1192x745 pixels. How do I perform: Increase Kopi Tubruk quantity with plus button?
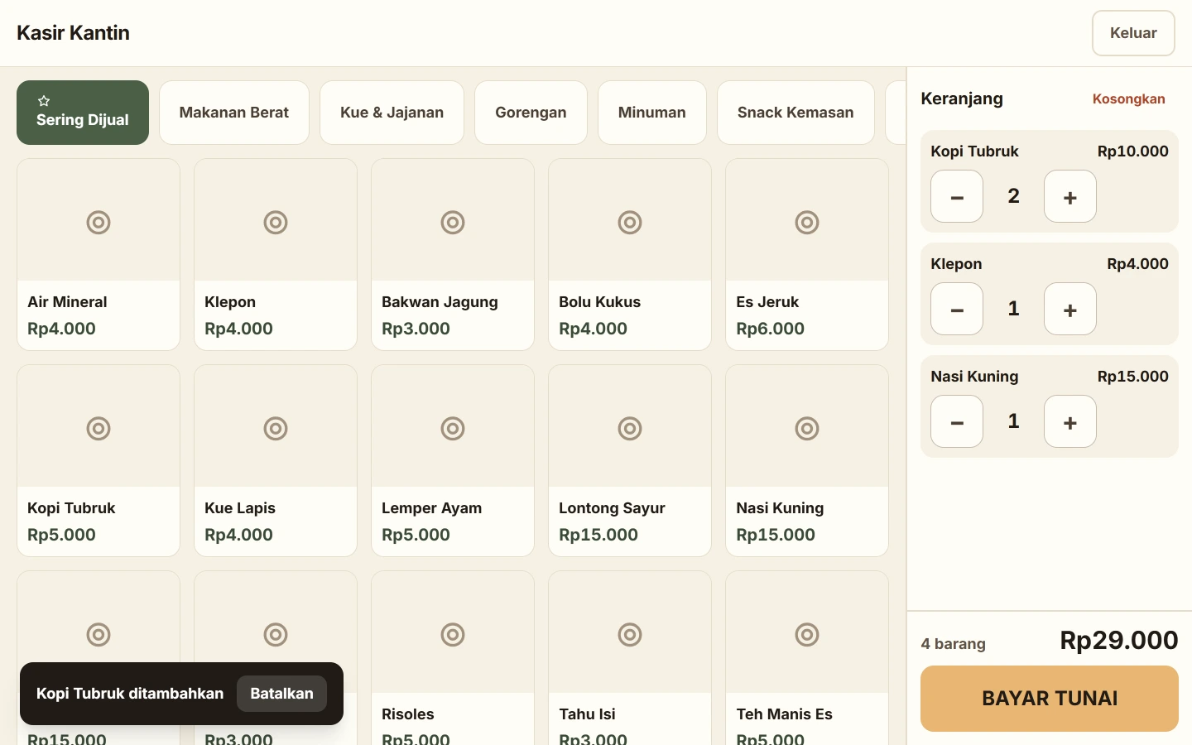(x=1070, y=196)
